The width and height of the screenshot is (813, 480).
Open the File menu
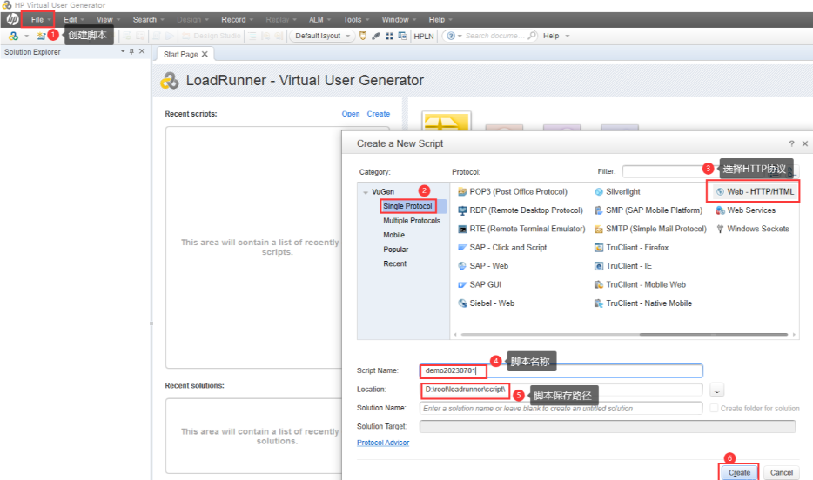click(37, 20)
